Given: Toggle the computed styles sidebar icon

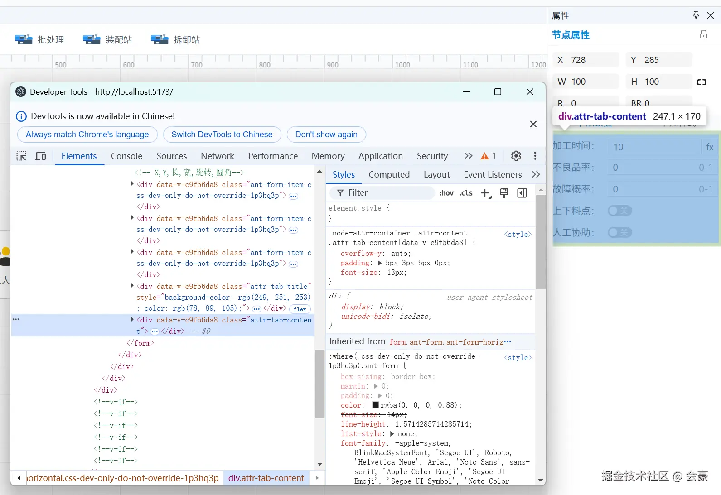Looking at the screenshot, I should pos(522,193).
